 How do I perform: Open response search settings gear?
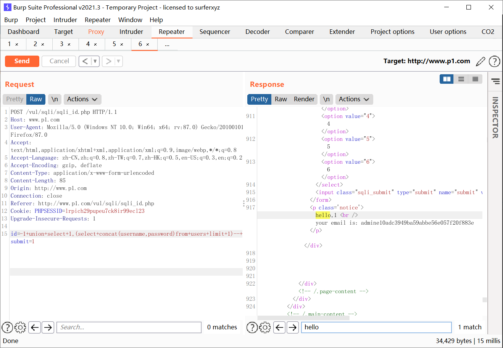[265, 327]
